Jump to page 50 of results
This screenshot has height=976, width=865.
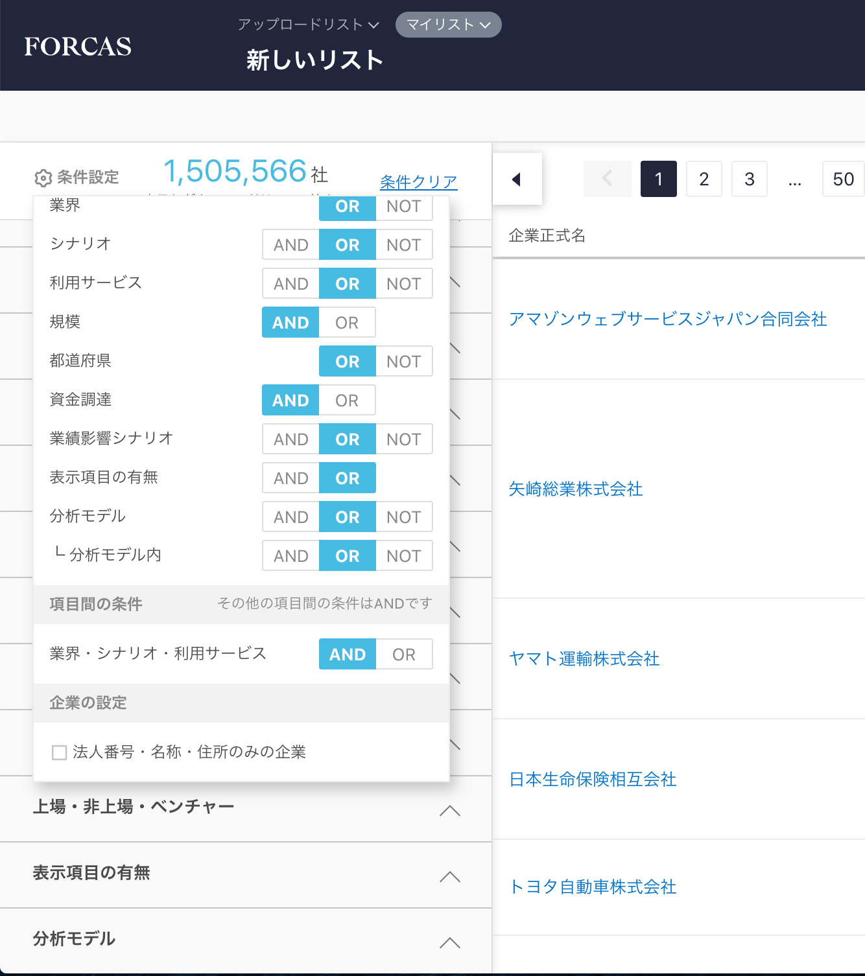pos(843,179)
